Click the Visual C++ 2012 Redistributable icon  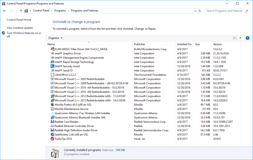(52, 96)
